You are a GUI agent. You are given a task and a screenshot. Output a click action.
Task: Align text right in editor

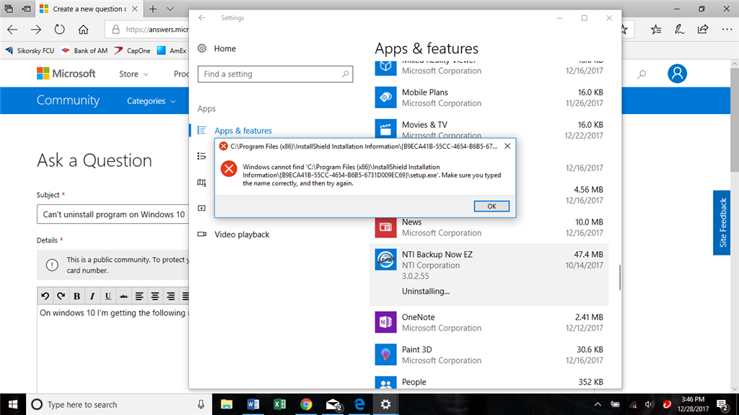(x=170, y=296)
